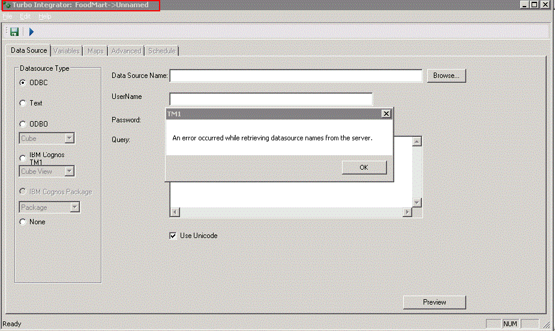Switch to the Schedule tab

point(162,51)
